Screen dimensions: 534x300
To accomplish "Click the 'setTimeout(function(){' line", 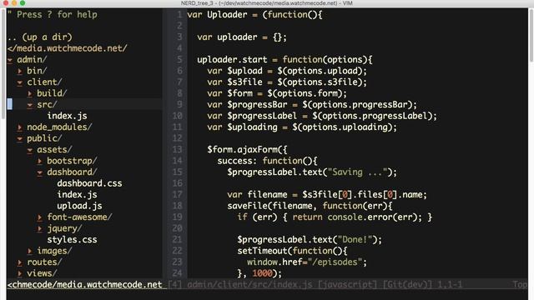I will 292,251.
